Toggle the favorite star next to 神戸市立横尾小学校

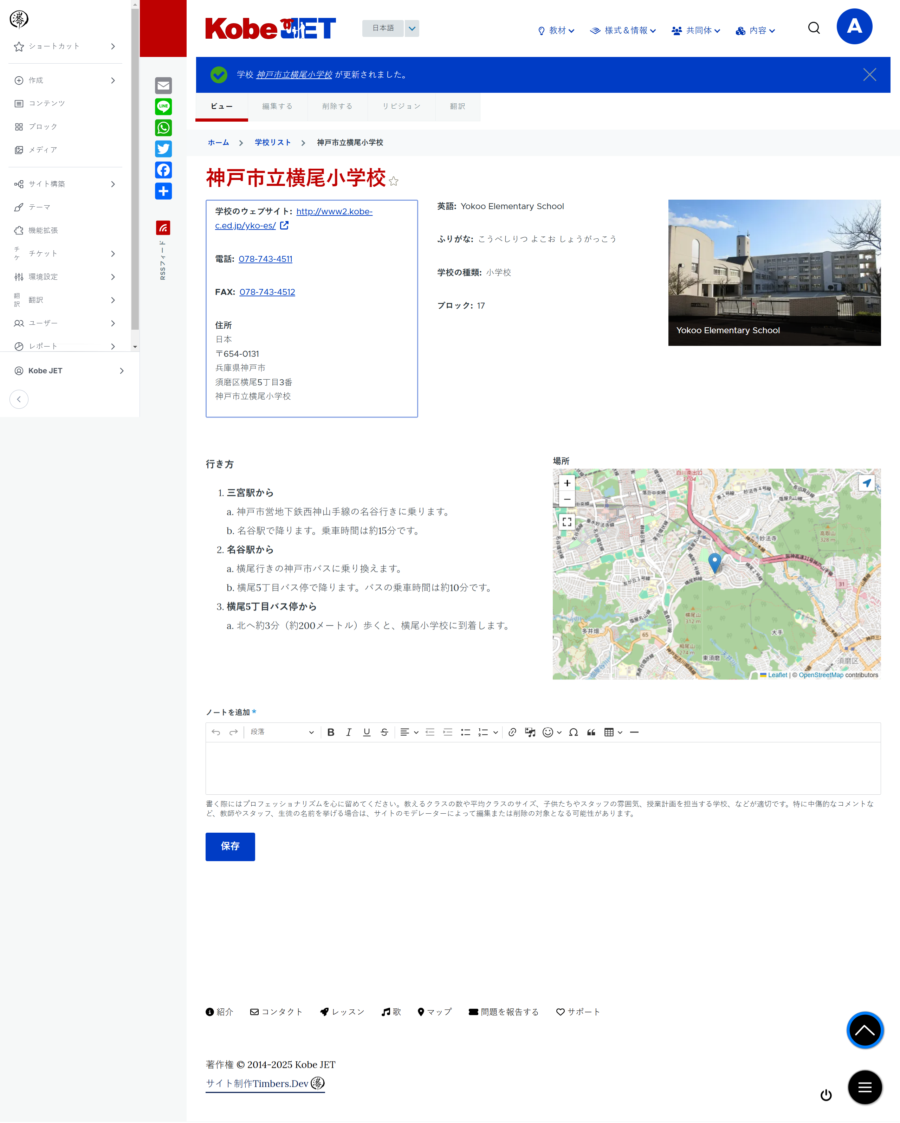tap(394, 182)
